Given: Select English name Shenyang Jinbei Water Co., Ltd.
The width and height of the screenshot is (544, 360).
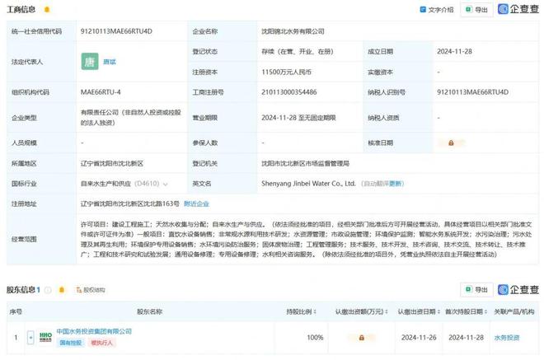Looking at the screenshot, I should [x=308, y=184].
